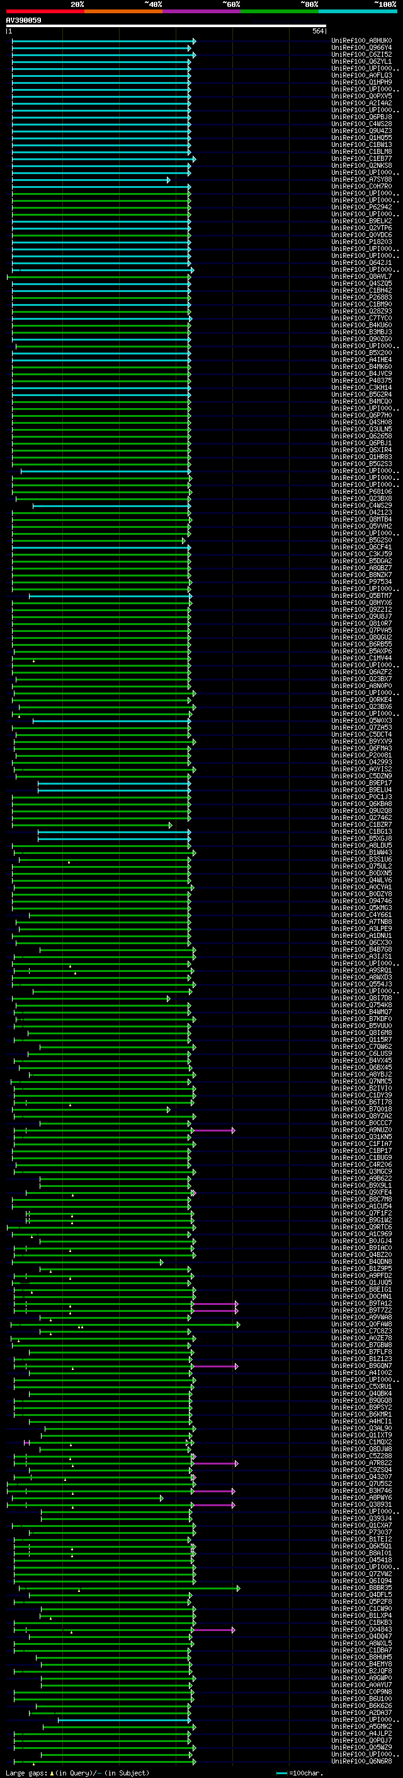Open UniRef100_Q4SZQ5 hit
This screenshot has width=403, height=1778.
coord(361,283)
